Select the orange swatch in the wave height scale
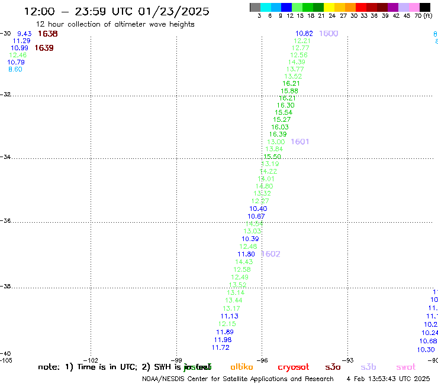The width and height of the screenshot is (438, 384). pyautogui.click(x=350, y=7)
